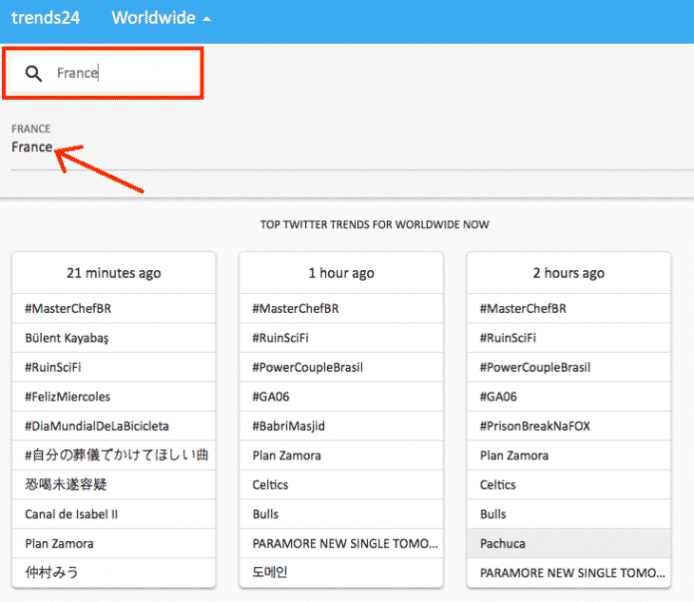Open Bülent Kayabaş trend
Viewport: 694px width, 602px height.
[67, 339]
